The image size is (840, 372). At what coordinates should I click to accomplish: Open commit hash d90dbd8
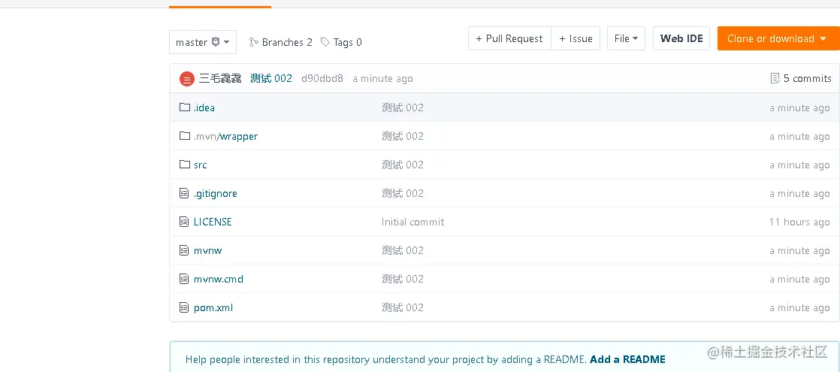[x=322, y=78]
